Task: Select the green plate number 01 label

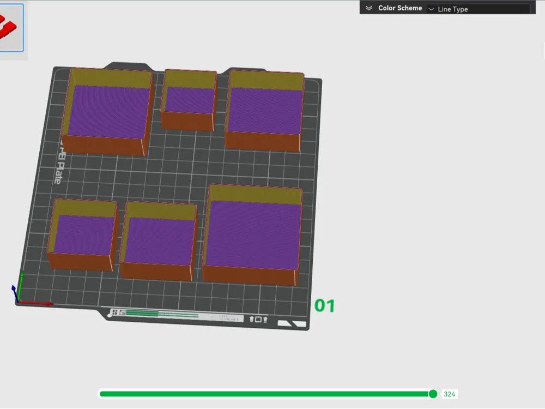Action: (x=325, y=306)
